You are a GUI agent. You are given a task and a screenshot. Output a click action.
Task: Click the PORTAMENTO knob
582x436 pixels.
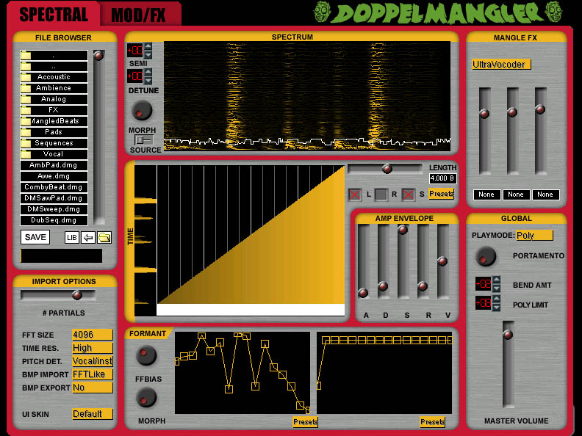click(486, 256)
